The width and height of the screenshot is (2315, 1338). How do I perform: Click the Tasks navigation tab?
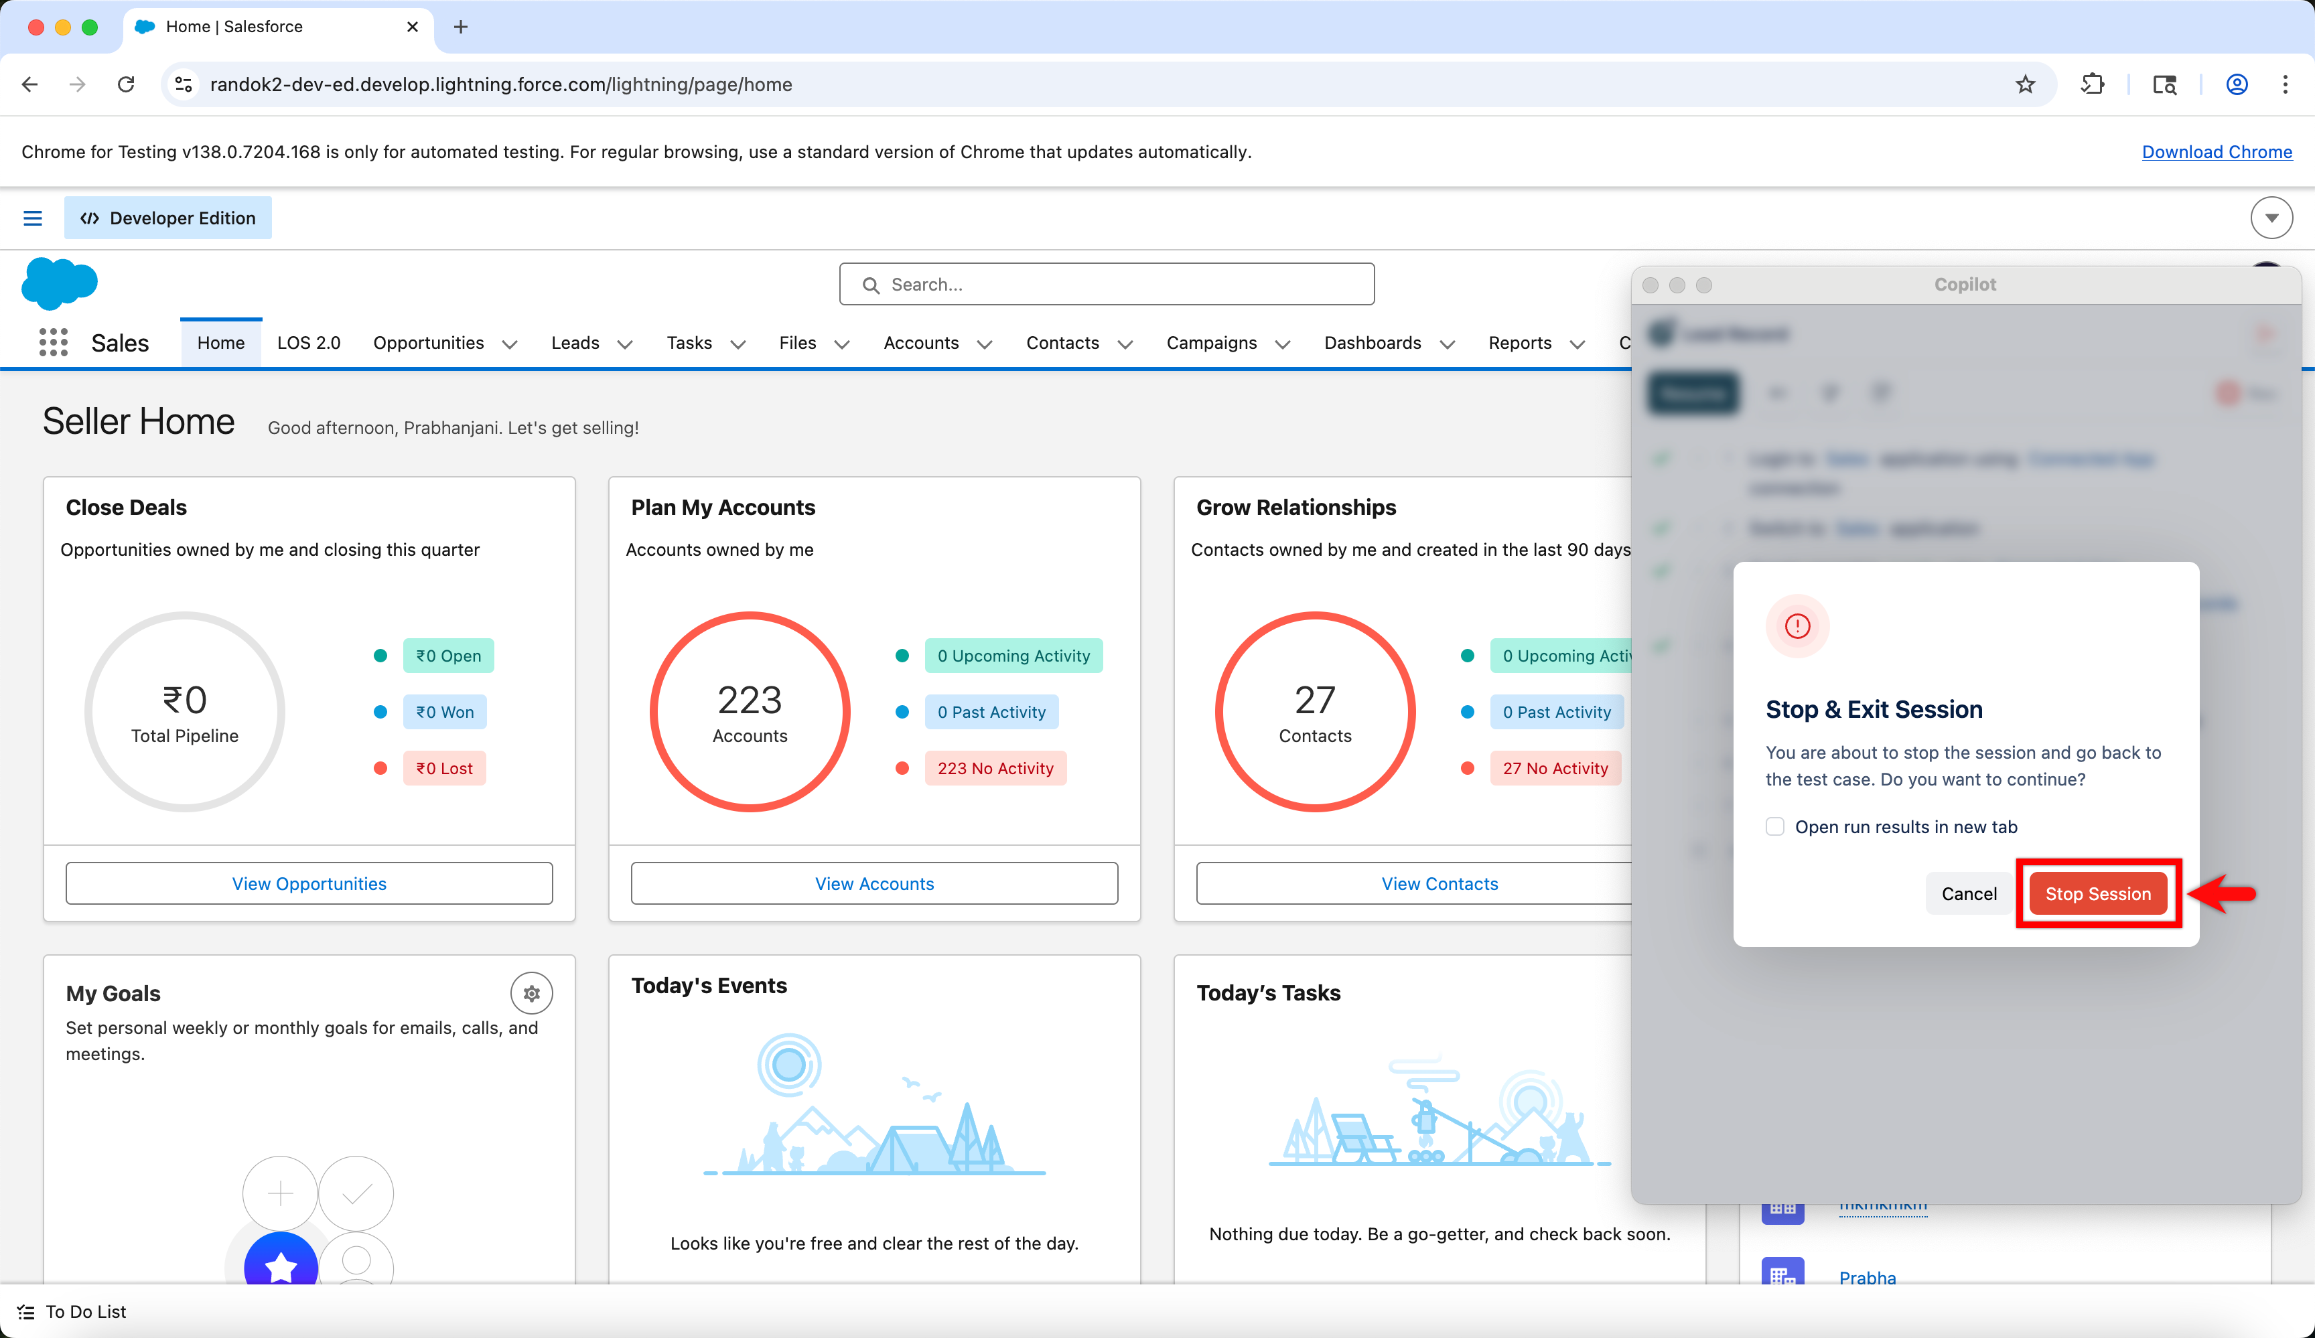tap(689, 342)
